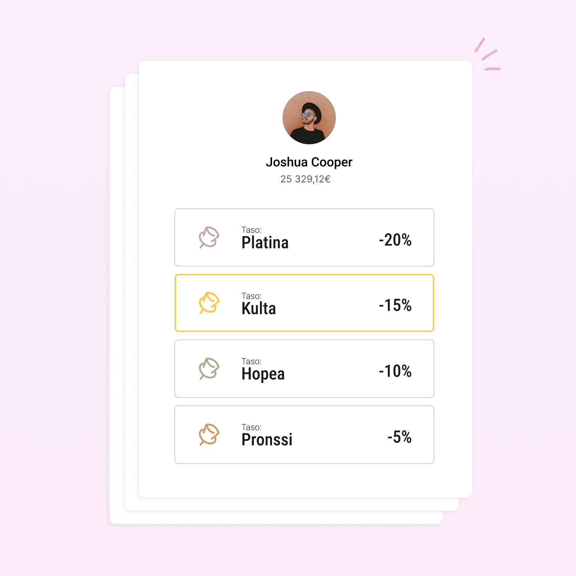The image size is (576, 576).
Task: Select the Platina level card
Action: click(x=304, y=238)
